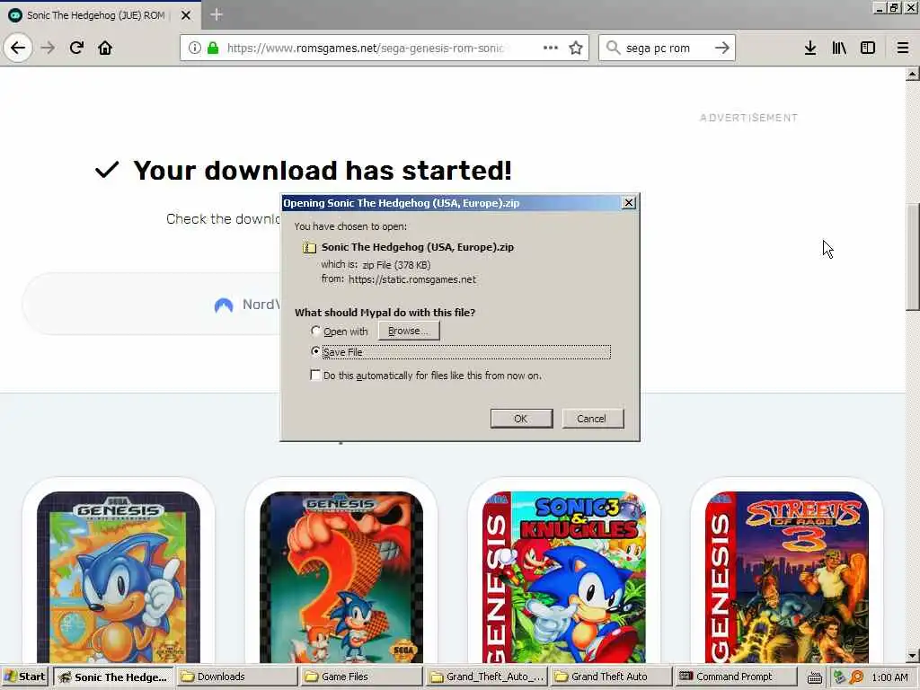Image resolution: width=920 pixels, height=690 pixels.
Task: Close the Sonic The Hedgehog ROM tab
Action: [186, 15]
